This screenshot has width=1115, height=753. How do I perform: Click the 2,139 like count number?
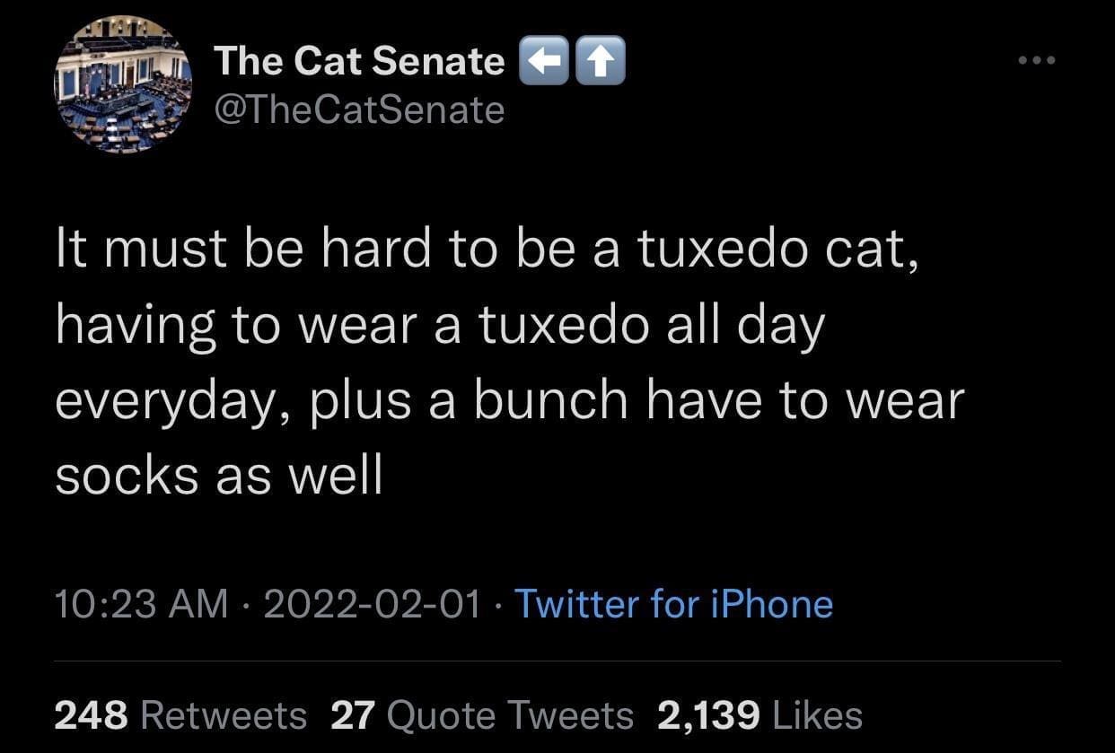click(x=708, y=715)
